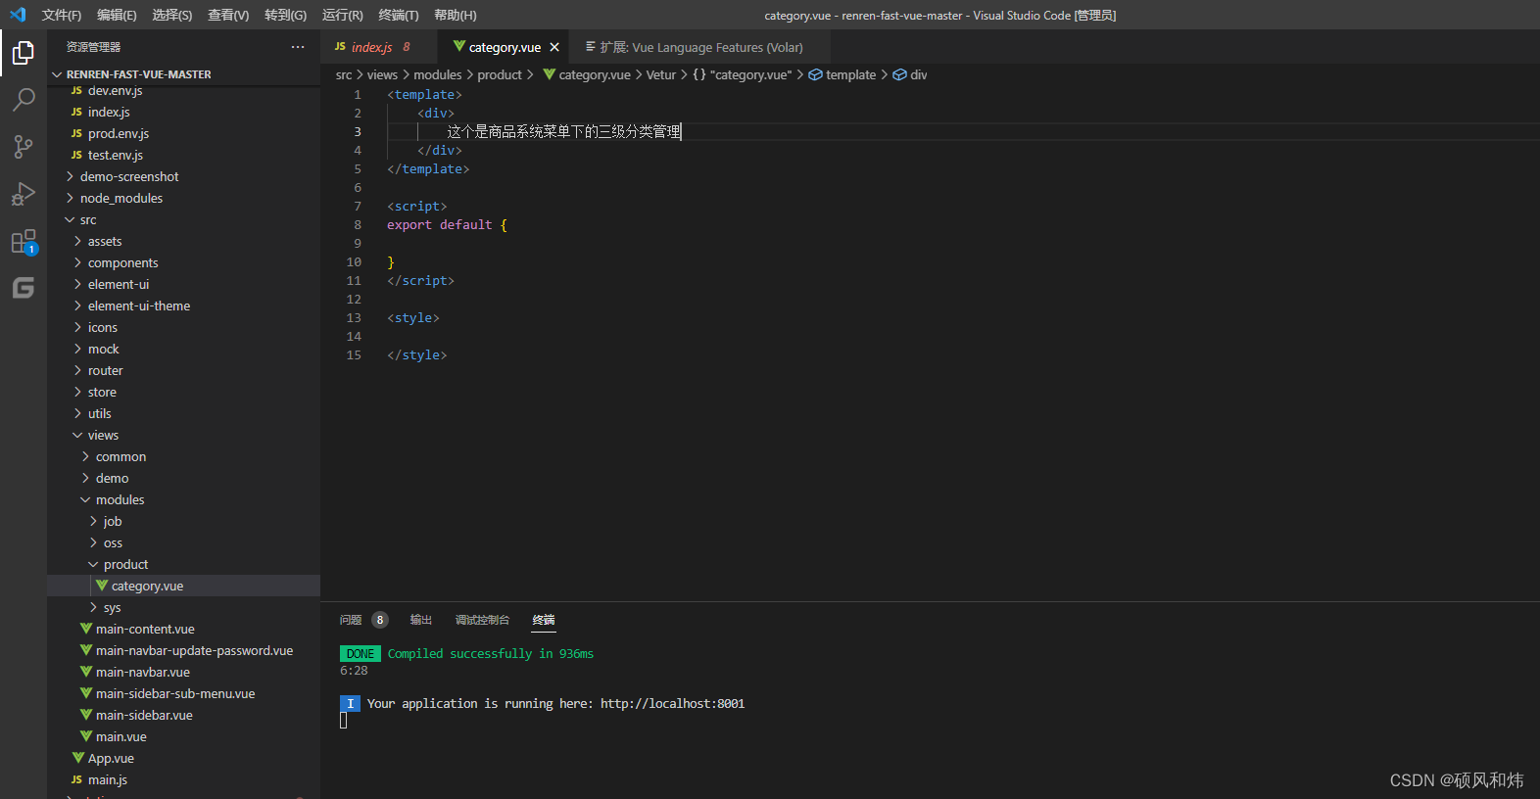Image resolution: width=1540 pixels, height=799 pixels.
Task: Open the 转到(G) menu
Action: (x=285, y=15)
